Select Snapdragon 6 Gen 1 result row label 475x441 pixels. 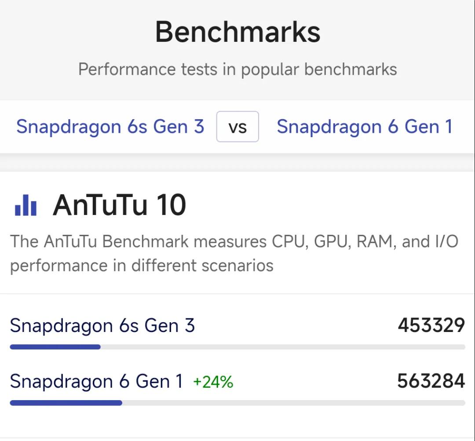point(96,381)
